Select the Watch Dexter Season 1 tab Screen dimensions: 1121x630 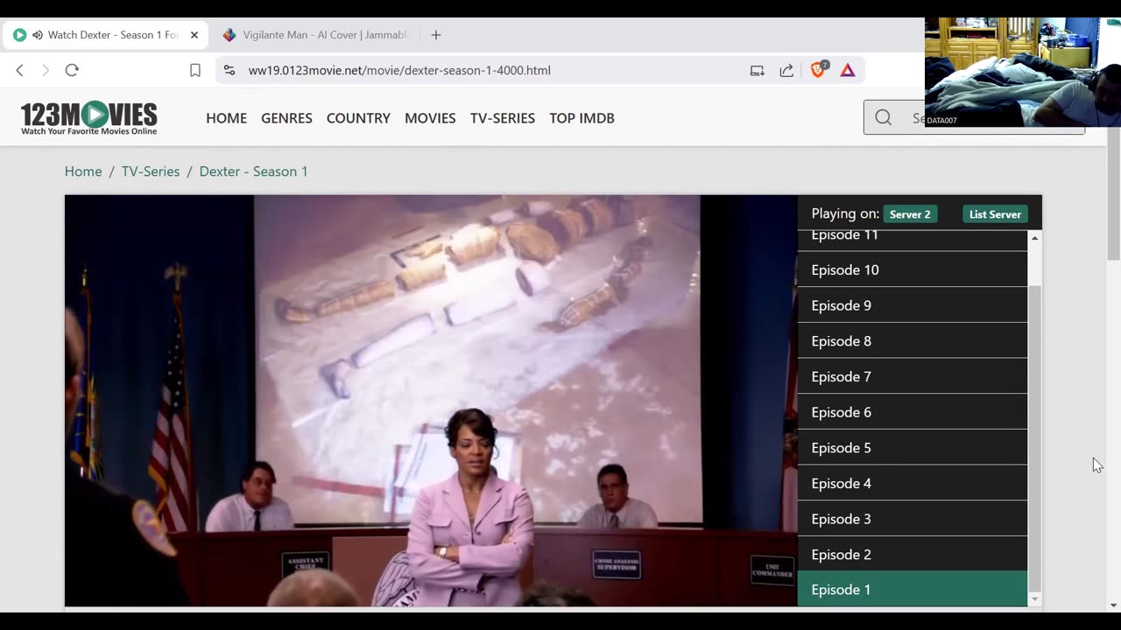[105, 35]
